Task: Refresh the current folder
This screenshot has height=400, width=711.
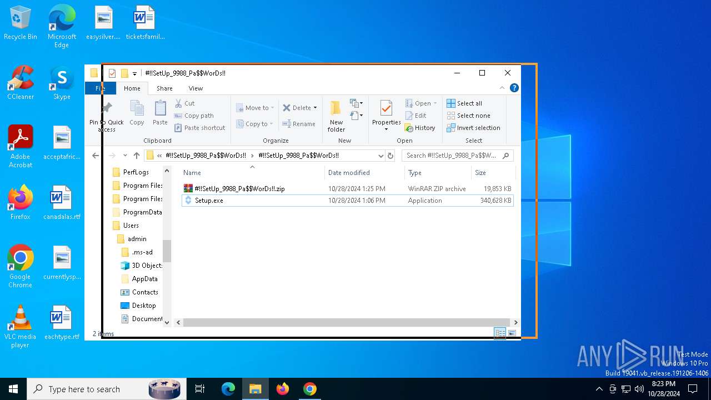Action: (x=390, y=156)
